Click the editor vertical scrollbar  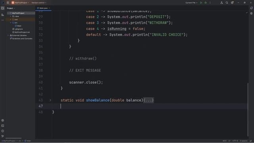248,110
